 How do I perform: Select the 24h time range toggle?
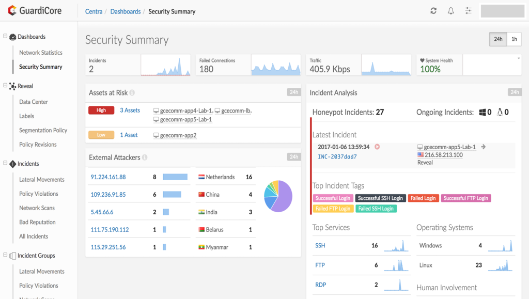click(x=499, y=39)
